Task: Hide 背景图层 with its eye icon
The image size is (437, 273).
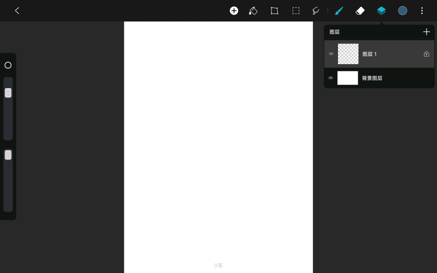Action: [x=330, y=78]
